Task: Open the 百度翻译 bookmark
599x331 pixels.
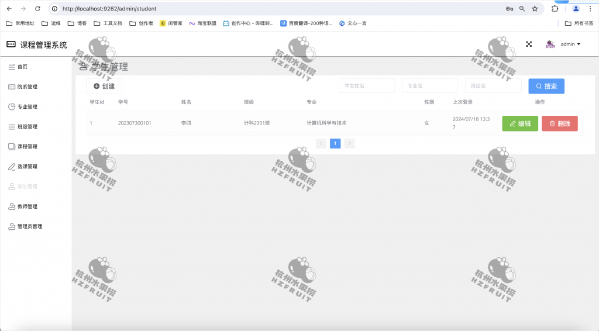Action: click(x=307, y=23)
